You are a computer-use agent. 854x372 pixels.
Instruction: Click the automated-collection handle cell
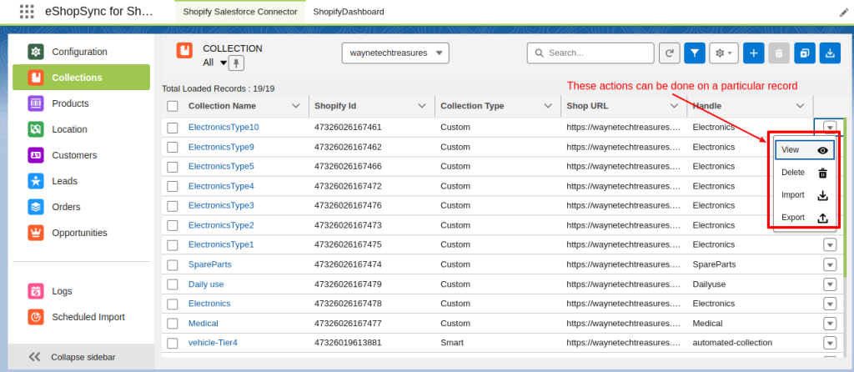pyautogui.click(x=732, y=343)
